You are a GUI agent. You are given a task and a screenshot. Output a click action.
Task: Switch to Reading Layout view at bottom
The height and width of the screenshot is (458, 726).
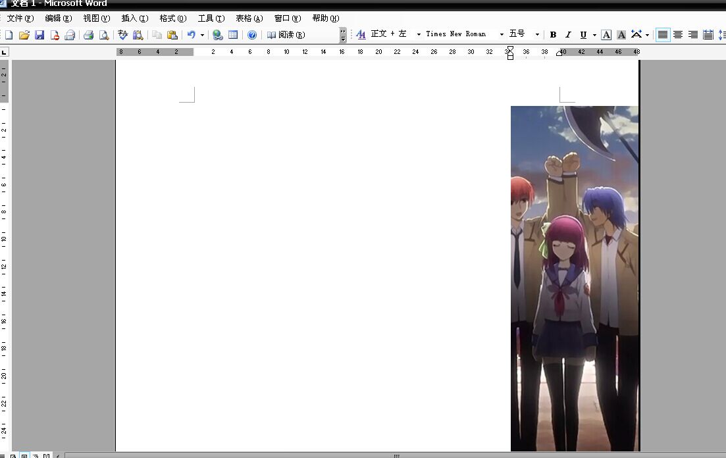coord(46,455)
